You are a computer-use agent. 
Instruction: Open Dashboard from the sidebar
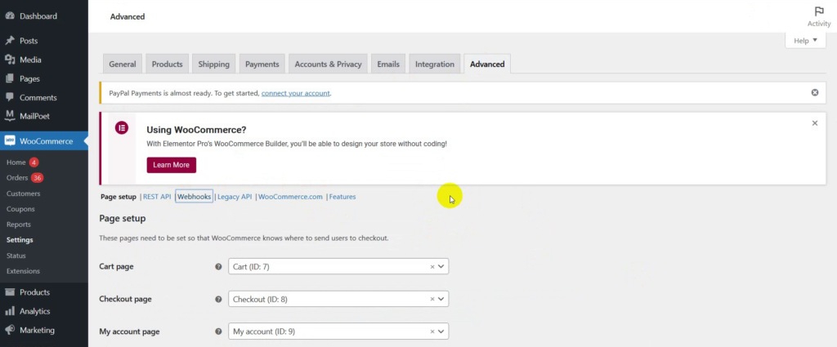[x=38, y=16]
